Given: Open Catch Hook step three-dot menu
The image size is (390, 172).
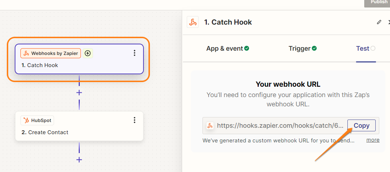Looking at the screenshot, I should tap(135, 53).
